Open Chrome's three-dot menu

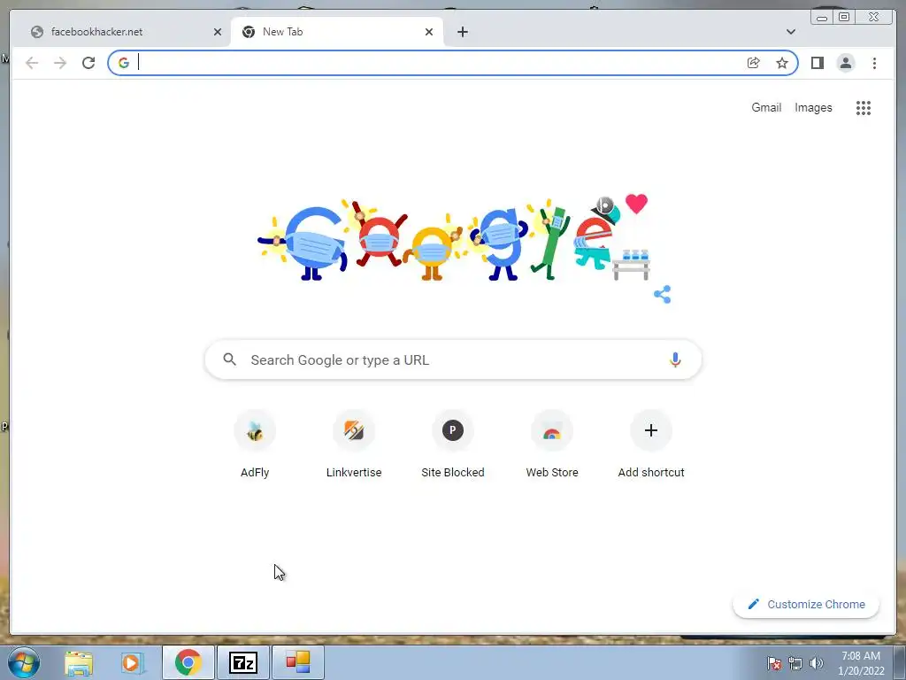[x=874, y=63]
